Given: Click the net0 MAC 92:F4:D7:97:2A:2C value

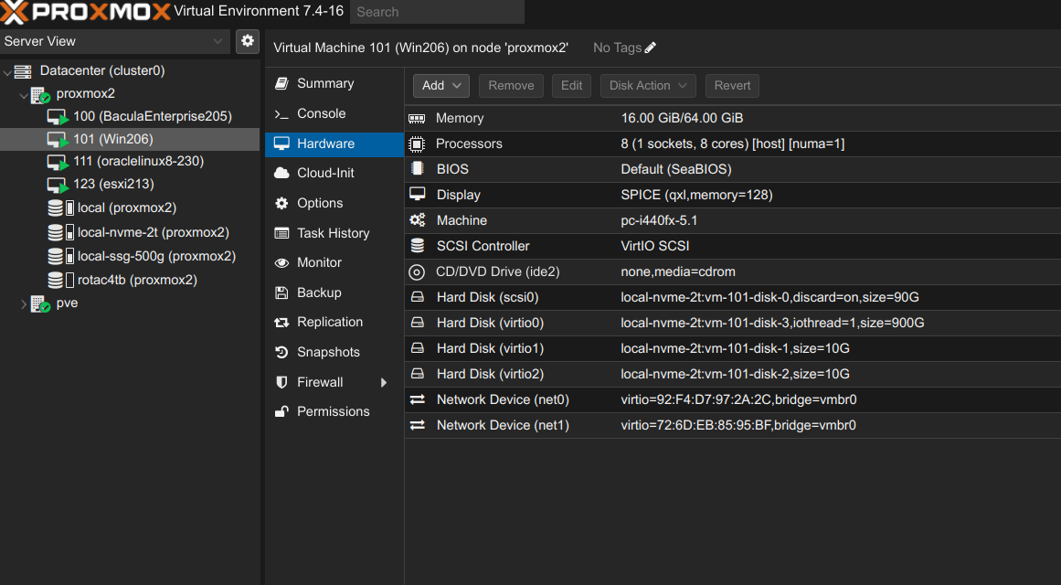Looking at the screenshot, I should (x=738, y=399).
